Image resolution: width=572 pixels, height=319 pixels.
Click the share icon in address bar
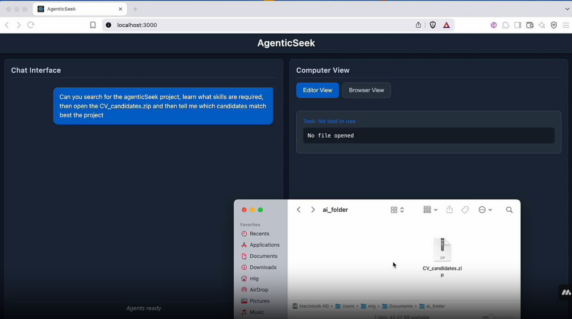pyautogui.click(x=418, y=25)
